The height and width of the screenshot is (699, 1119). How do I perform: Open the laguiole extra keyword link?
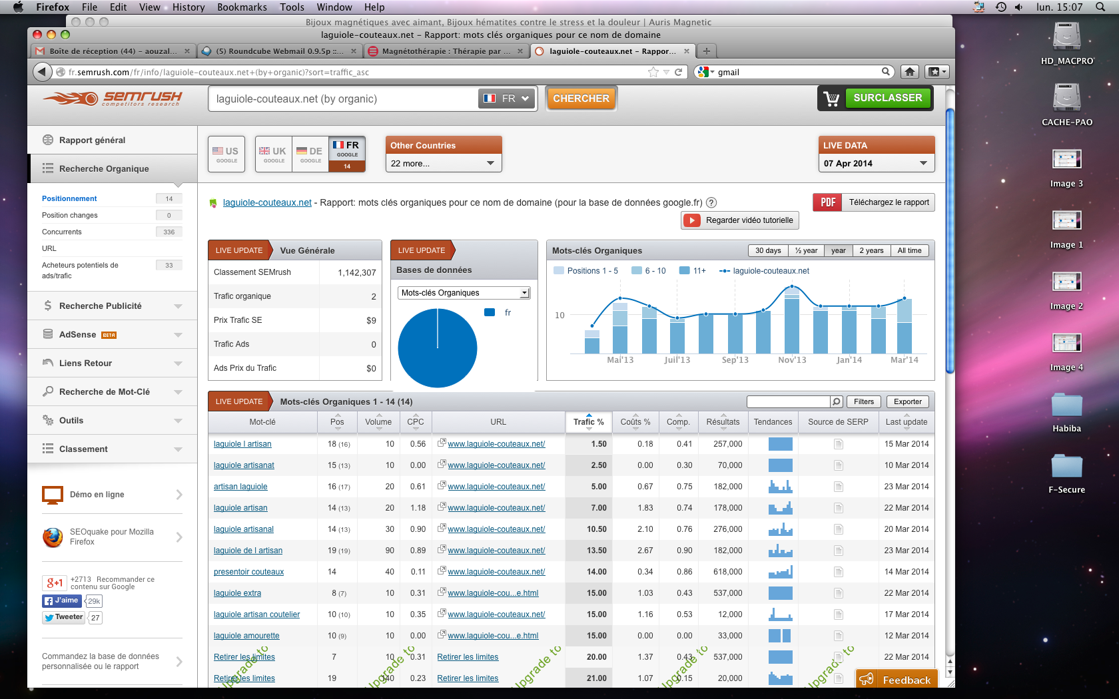coord(237,593)
